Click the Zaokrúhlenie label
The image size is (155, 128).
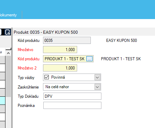(28, 87)
